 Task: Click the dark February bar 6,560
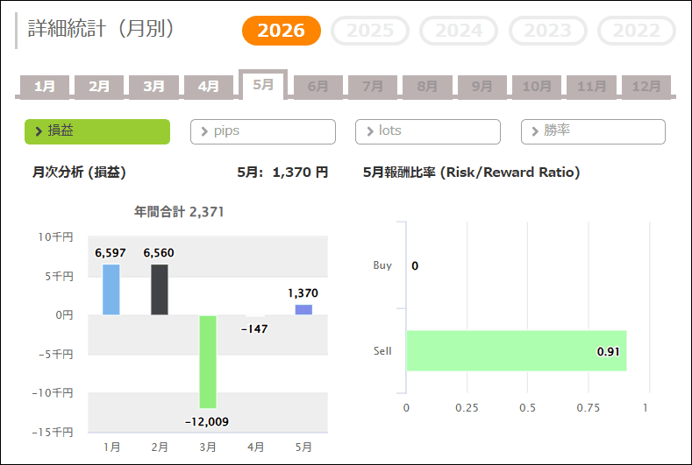160,290
